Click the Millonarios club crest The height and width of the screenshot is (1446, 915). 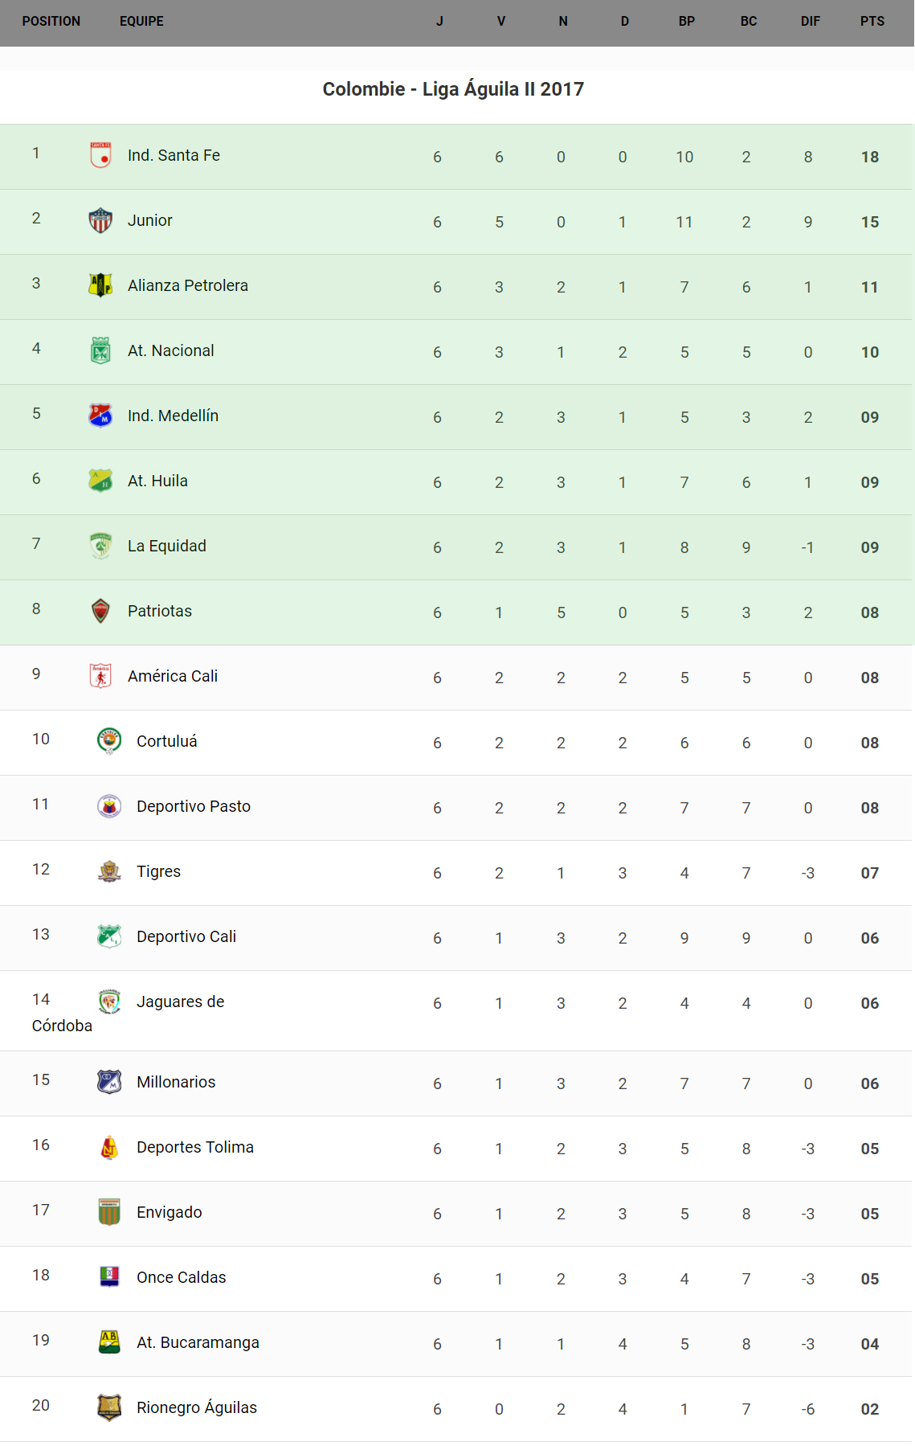[x=109, y=1082]
